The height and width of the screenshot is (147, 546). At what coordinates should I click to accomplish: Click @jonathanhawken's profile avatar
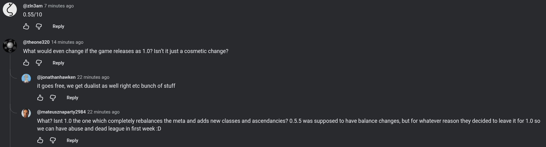coord(26,78)
